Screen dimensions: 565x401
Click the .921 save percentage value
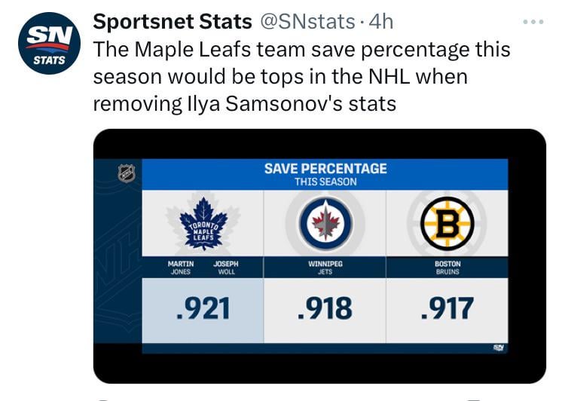tap(202, 308)
